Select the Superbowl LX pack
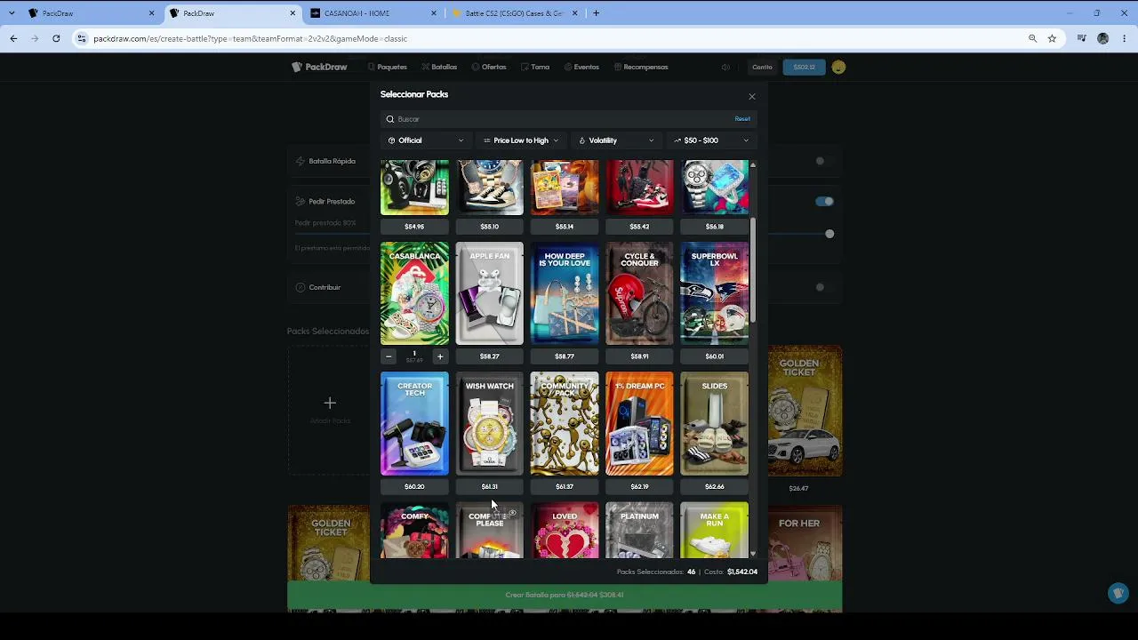This screenshot has height=640, width=1138. click(x=715, y=293)
